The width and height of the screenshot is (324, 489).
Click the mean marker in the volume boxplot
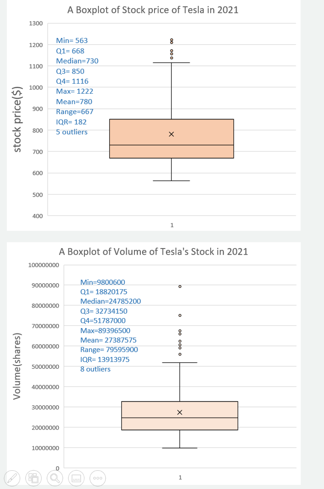180,412
